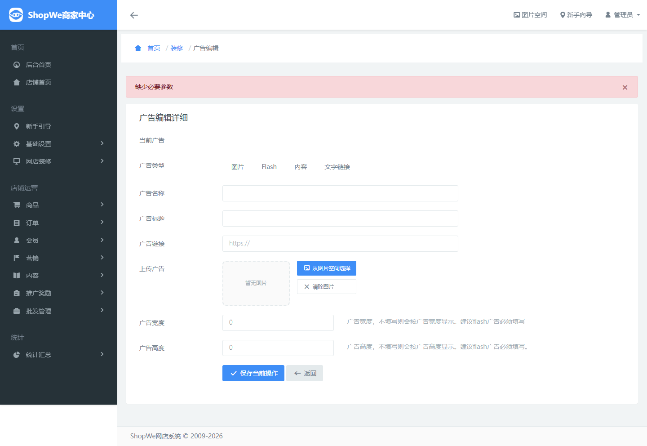
Task: Open the 订单 sidebar menu
Action: (x=58, y=223)
